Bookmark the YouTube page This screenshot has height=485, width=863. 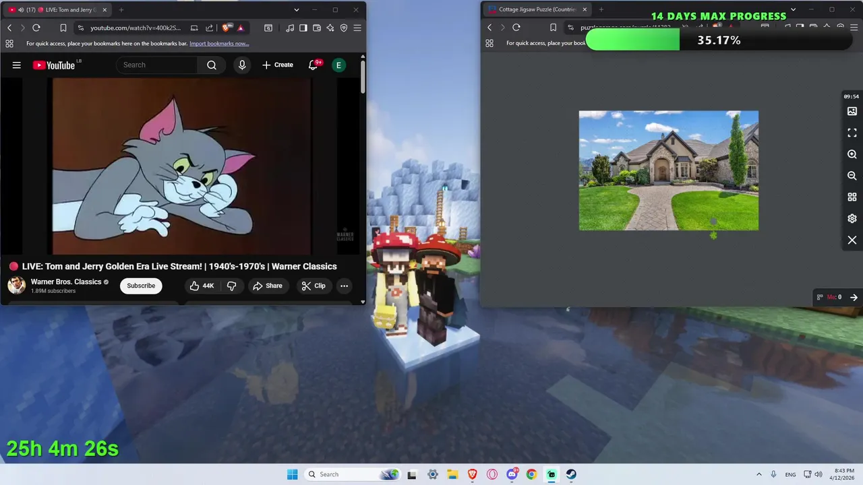pos(63,28)
